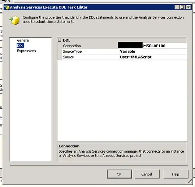
Task: Click the Connection description heading
Action: tap(69, 146)
